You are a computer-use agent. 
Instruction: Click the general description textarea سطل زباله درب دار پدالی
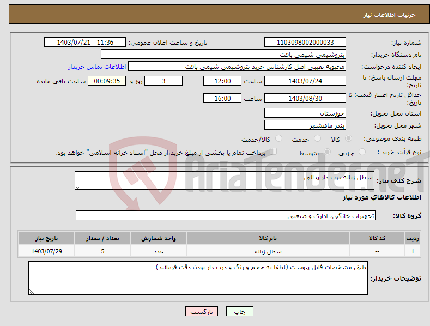(225, 180)
